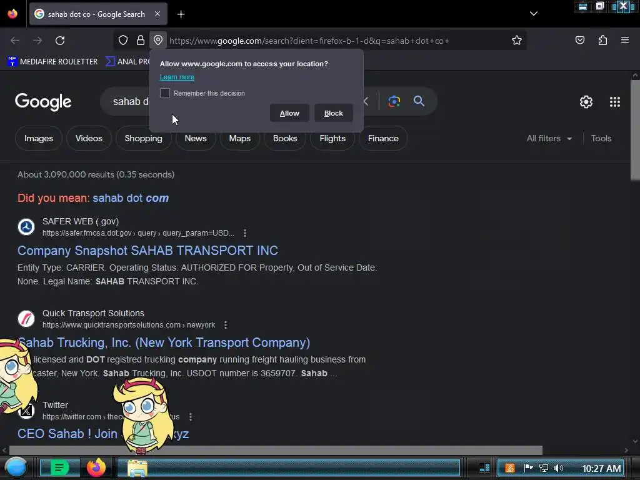
Task: Open more options for SAFER WEB result
Action: tap(245, 233)
